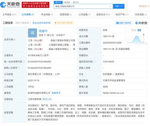The height and width of the screenshot is (126, 150).
Task: Open help icon beside 组织机构代码
Action: click(94, 61)
